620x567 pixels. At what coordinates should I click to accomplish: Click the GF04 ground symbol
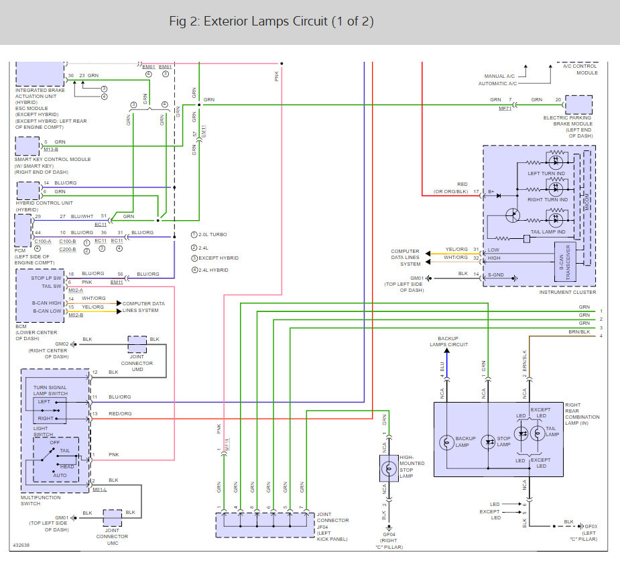pyautogui.click(x=389, y=528)
